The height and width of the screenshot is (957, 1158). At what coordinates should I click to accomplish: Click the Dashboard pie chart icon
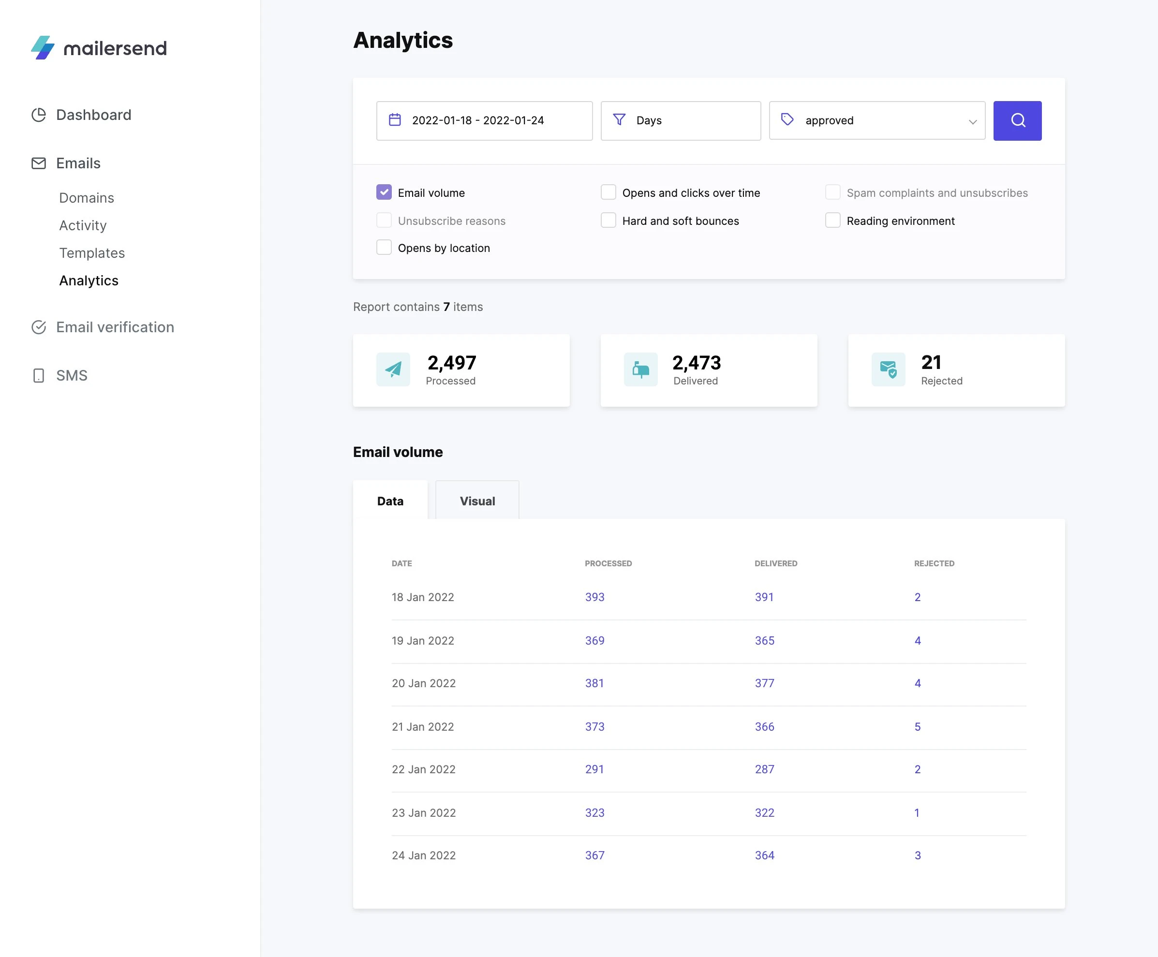click(39, 115)
